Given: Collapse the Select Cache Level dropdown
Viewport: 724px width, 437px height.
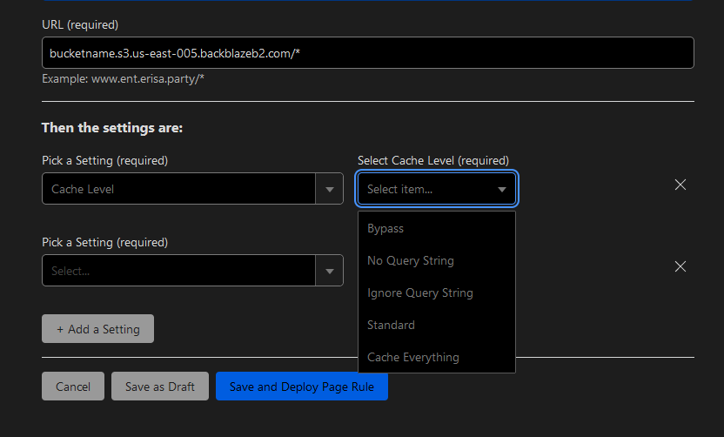Looking at the screenshot, I should (x=437, y=189).
